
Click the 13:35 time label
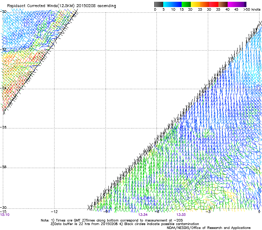click(181, 215)
